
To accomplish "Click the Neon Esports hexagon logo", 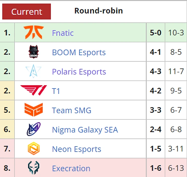I will [x=34, y=148].
